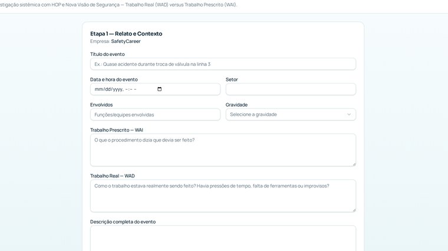This screenshot has height=251, width=448.
Task: Click the Etapa 1 — Relato e Contexto heading
Action: 126,34
